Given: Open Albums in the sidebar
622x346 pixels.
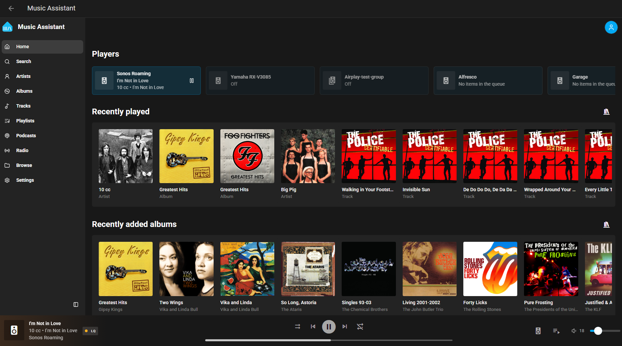Looking at the screenshot, I should (x=42, y=91).
